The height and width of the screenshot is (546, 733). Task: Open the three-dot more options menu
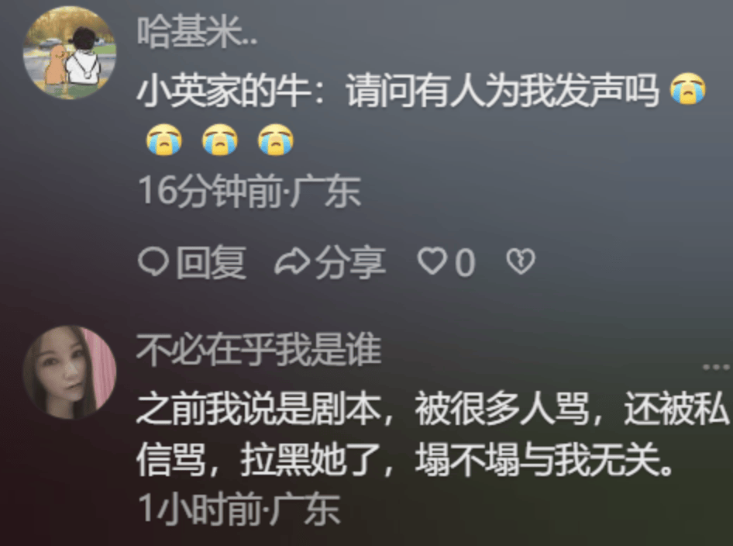[717, 368]
